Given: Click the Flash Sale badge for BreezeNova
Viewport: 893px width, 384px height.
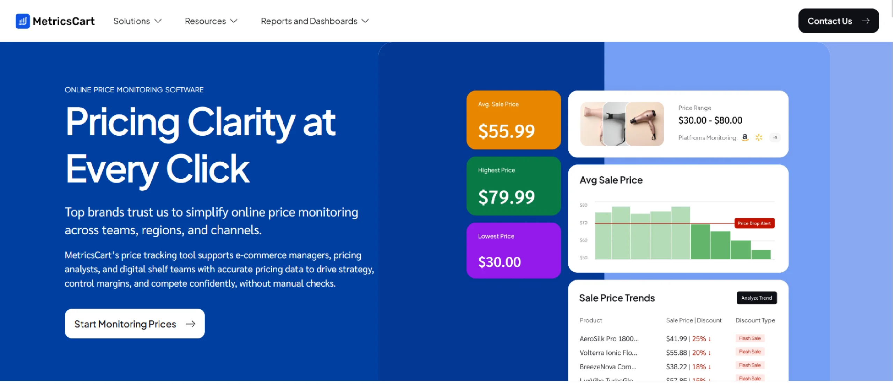Looking at the screenshot, I should click(749, 365).
